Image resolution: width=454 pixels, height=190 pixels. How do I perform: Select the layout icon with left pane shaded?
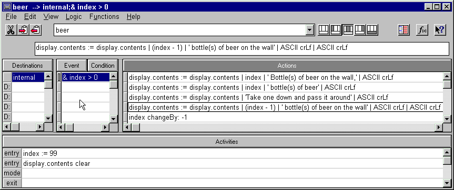pos(336,30)
